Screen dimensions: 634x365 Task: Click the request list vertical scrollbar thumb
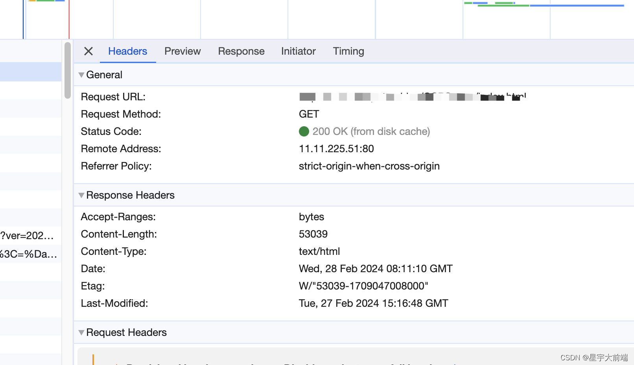coord(68,70)
